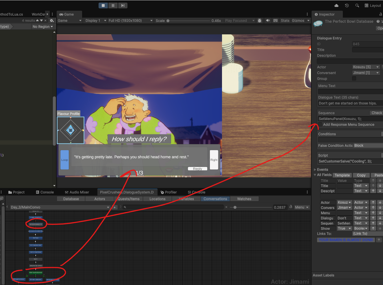Open the global search magnifier icon

coord(357,5)
